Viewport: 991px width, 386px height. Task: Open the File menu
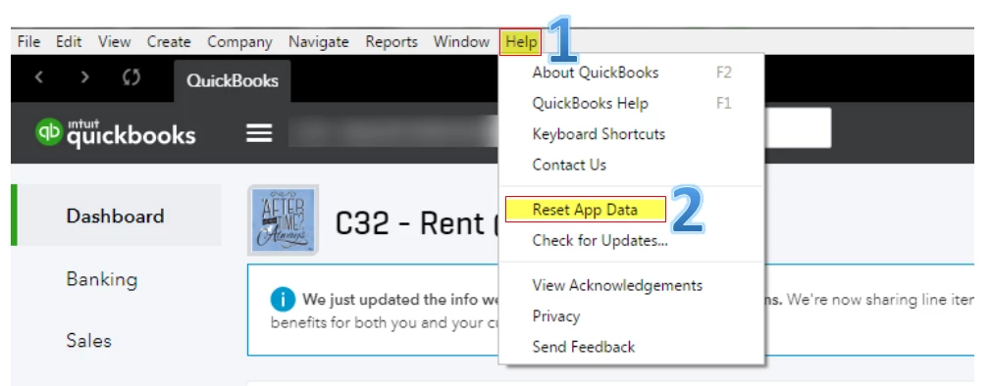(x=29, y=42)
